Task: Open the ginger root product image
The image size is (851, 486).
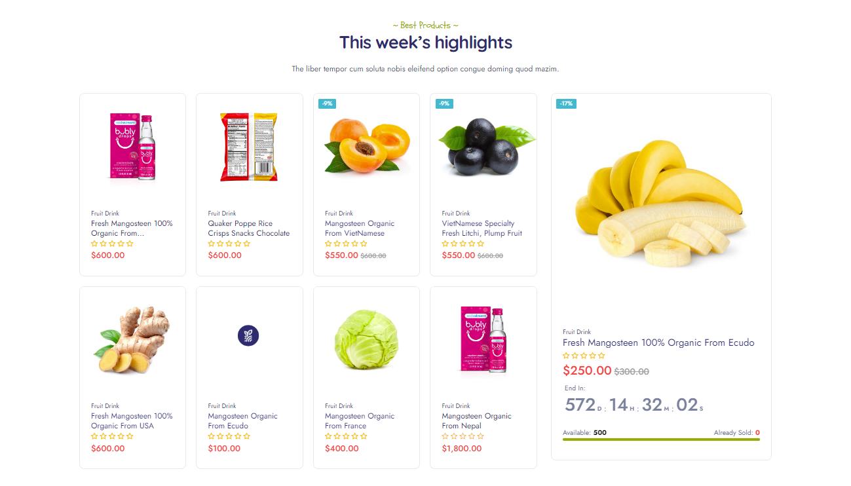Action: (x=132, y=339)
